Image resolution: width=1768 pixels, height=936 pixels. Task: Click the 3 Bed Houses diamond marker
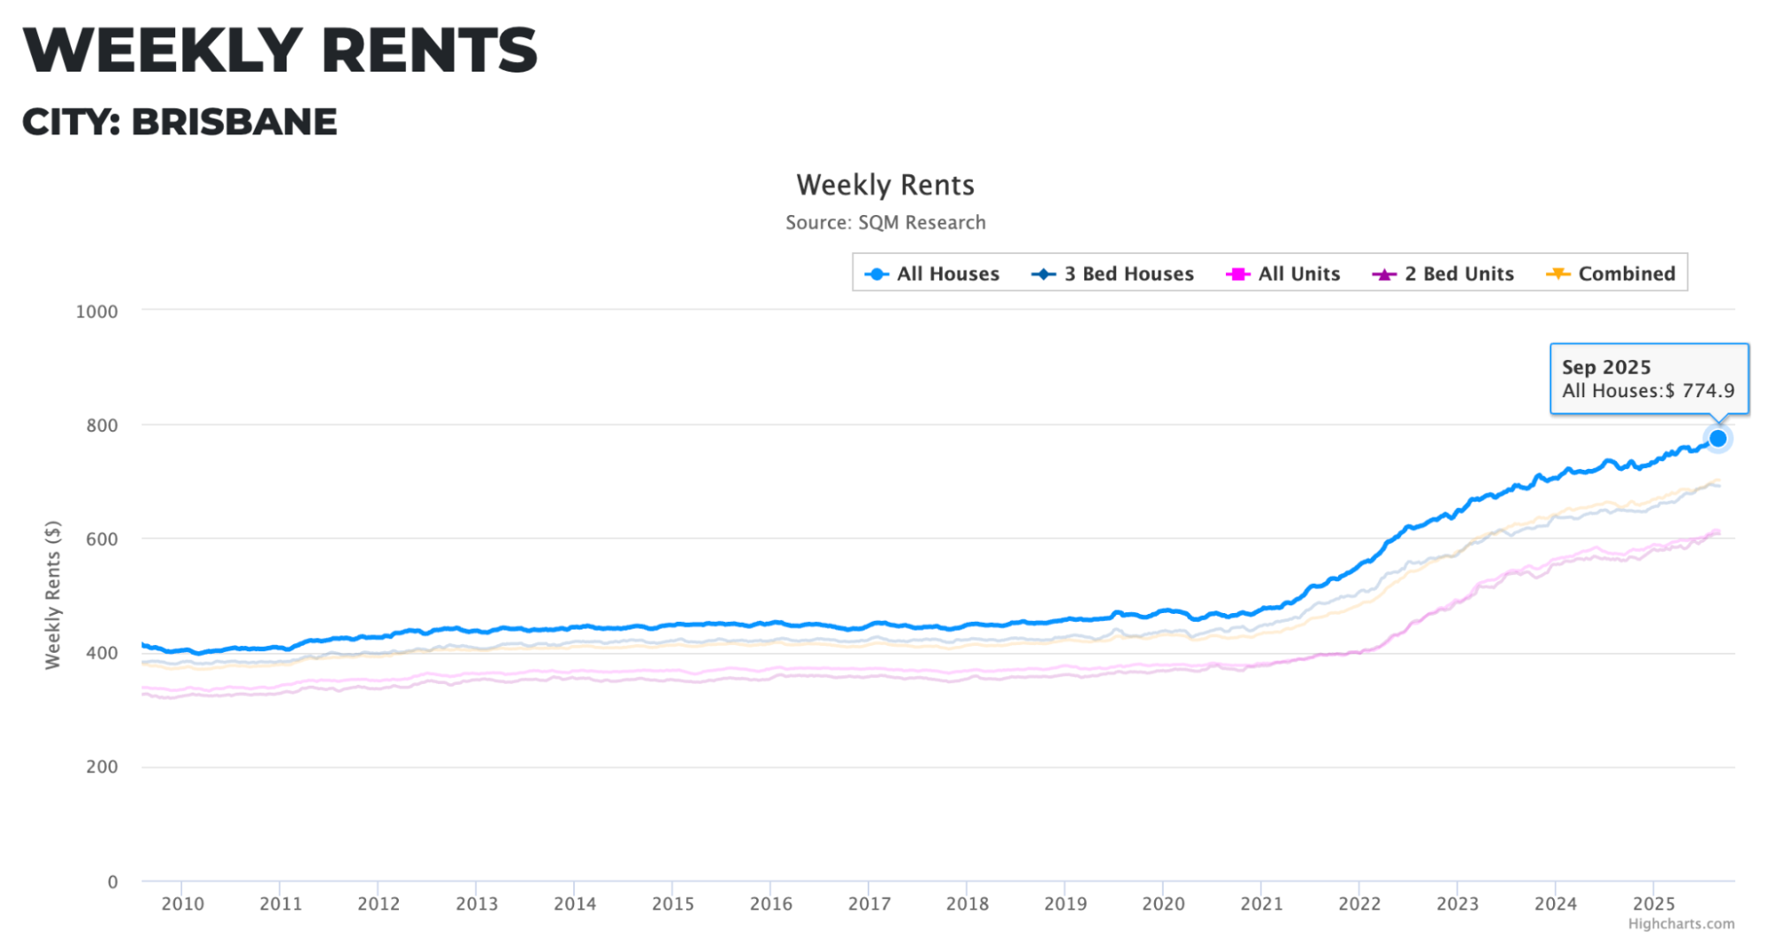click(x=1044, y=274)
